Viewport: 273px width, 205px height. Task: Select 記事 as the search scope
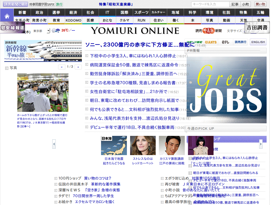[x=235, y=4]
